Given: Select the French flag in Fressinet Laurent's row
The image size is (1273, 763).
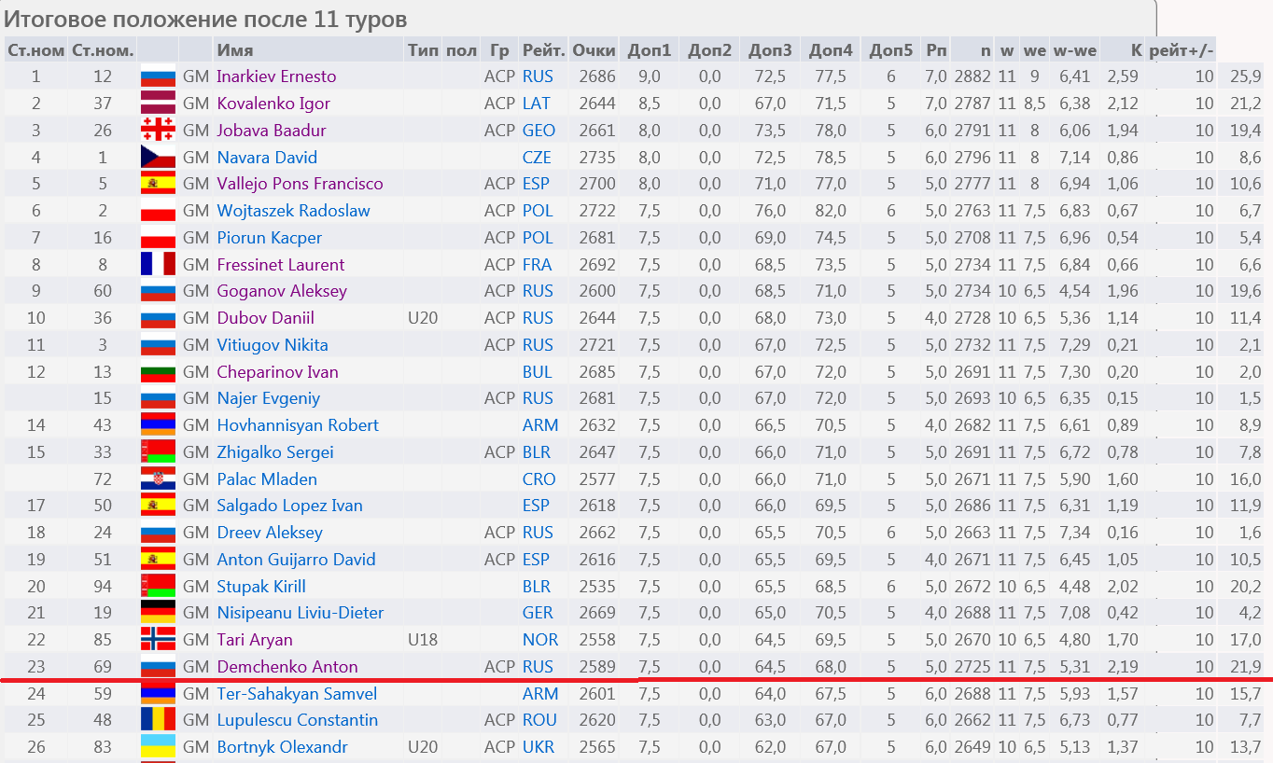Looking at the screenshot, I should pos(158,264).
